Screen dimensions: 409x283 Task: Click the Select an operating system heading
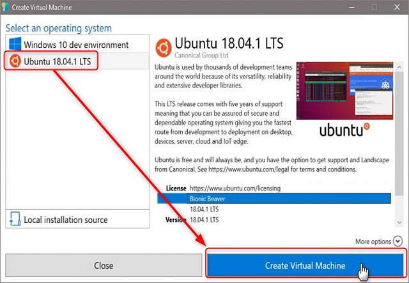pyautogui.click(x=58, y=28)
